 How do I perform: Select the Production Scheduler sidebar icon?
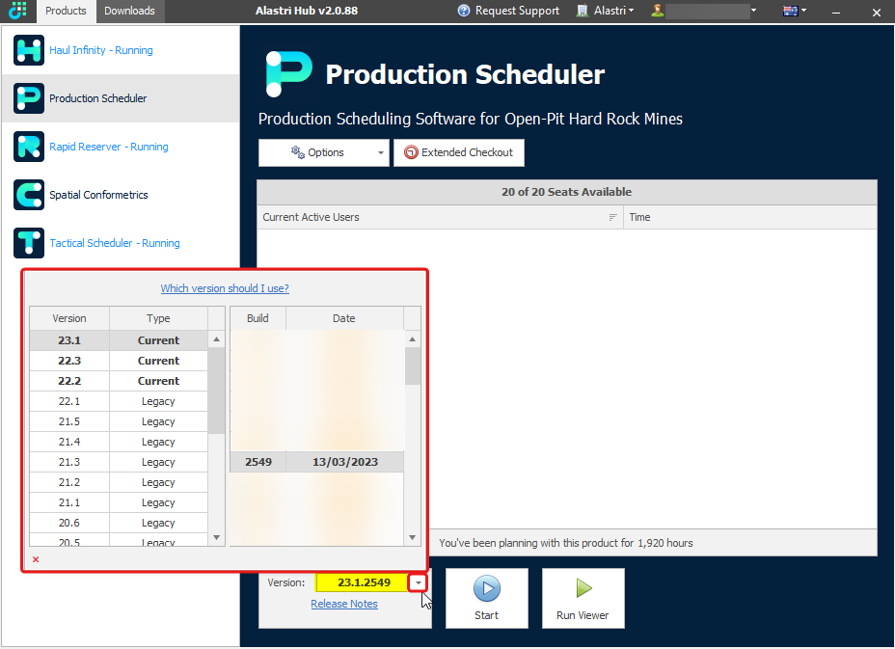[x=29, y=98]
